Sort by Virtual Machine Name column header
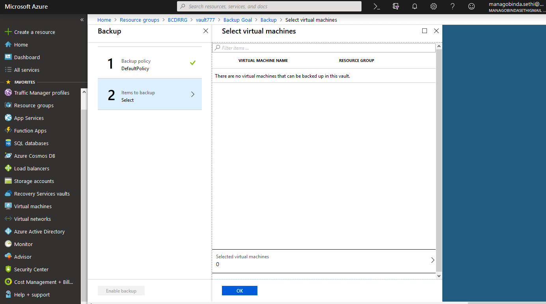This screenshot has width=546, height=304. click(263, 61)
